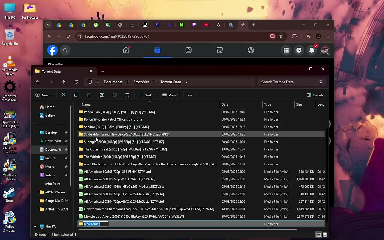Reload the Facebook page in browser
This screenshot has width=384, height=240.
[x=68, y=36]
